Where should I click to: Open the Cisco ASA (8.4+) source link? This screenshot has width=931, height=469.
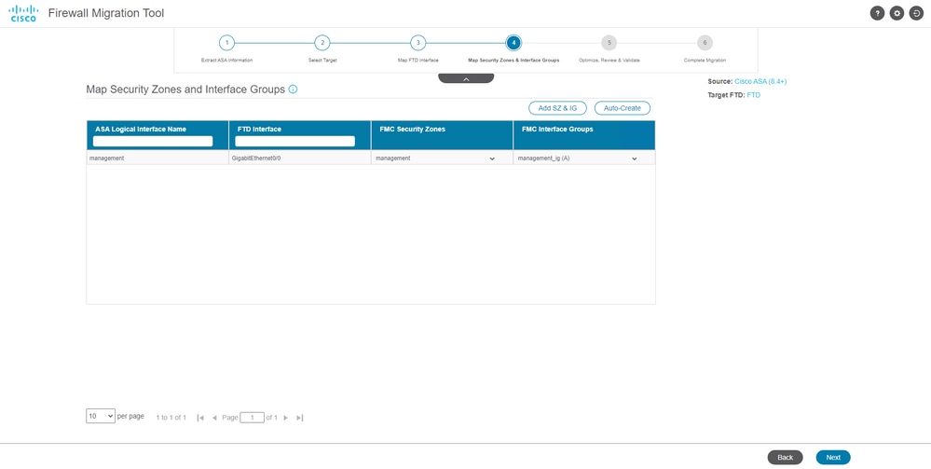(x=760, y=81)
